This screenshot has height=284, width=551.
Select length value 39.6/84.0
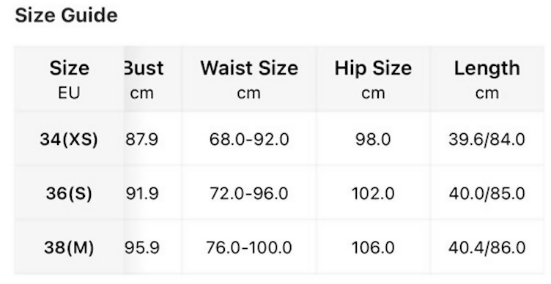[x=487, y=139]
